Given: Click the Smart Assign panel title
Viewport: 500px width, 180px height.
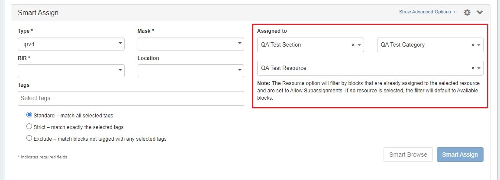Looking at the screenshot, I should click(38, 13).
